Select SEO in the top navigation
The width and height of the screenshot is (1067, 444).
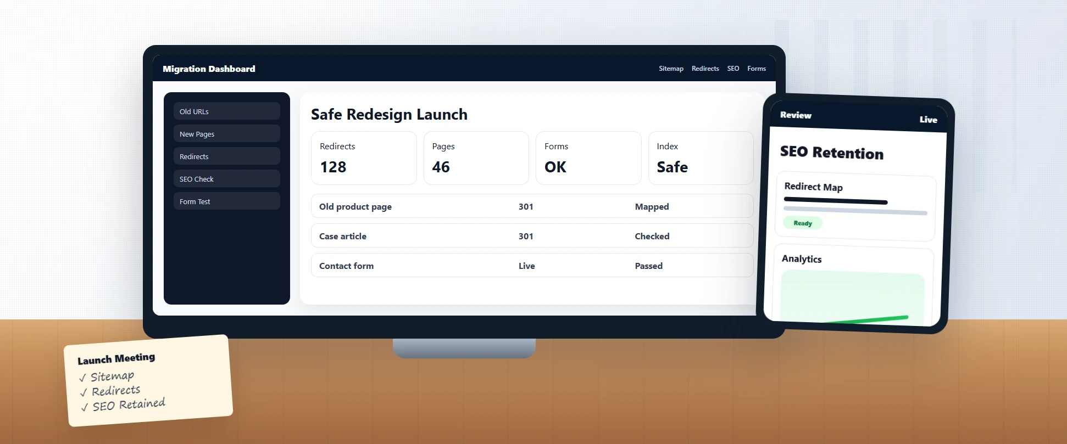(x=733, y=69)
